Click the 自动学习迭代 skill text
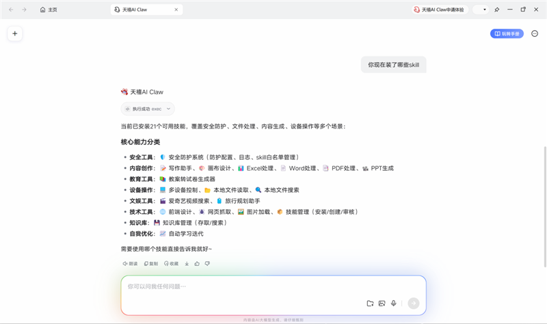Viewport: 547px width, 324px height. 186,234
